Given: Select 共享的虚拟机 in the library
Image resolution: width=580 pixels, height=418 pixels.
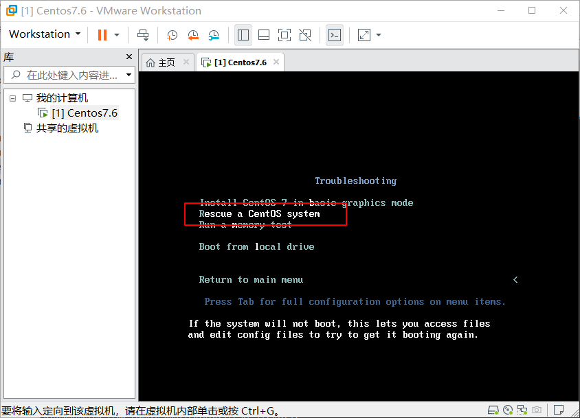Looking at the screenshot, I should [x=67, y=128].
